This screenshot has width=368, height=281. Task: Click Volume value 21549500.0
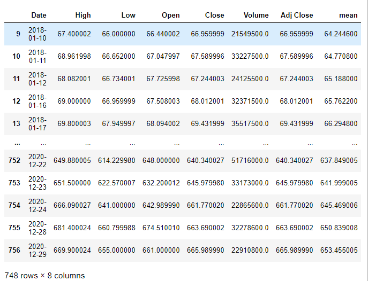pos(250,34)
